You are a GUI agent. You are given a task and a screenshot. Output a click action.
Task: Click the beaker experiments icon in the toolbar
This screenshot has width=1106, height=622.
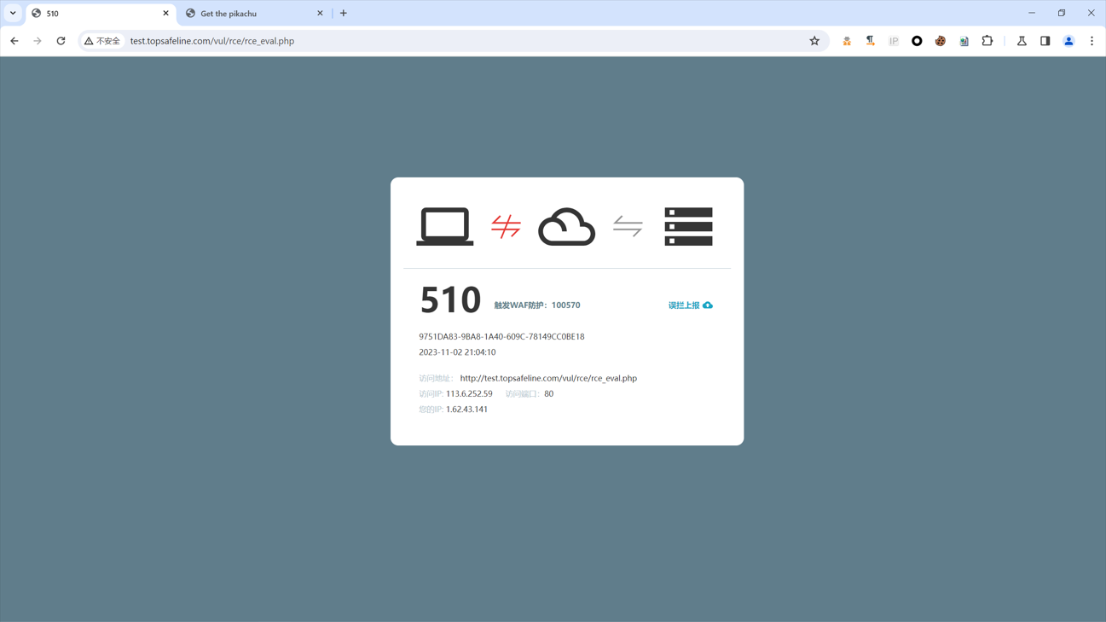point(1021,40)
